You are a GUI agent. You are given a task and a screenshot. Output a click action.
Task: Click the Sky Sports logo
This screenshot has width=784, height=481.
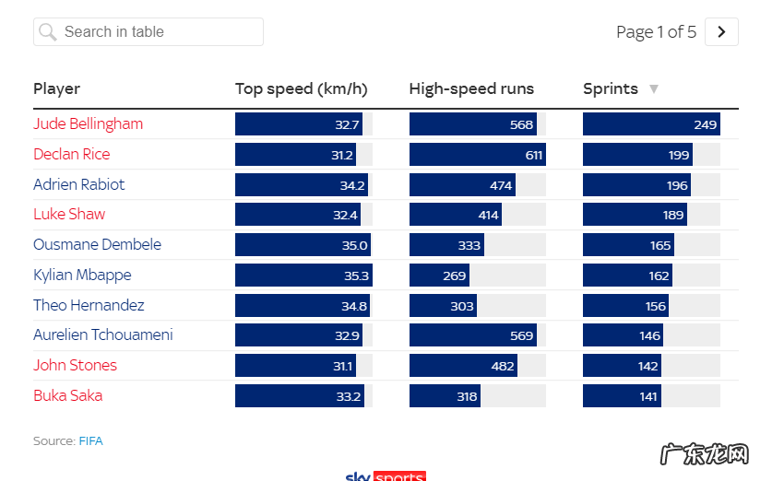[385, 475]
